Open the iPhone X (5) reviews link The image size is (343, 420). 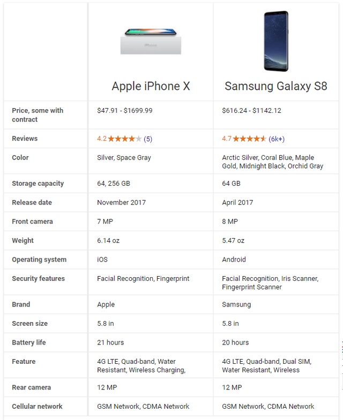[x=148, y=139]
